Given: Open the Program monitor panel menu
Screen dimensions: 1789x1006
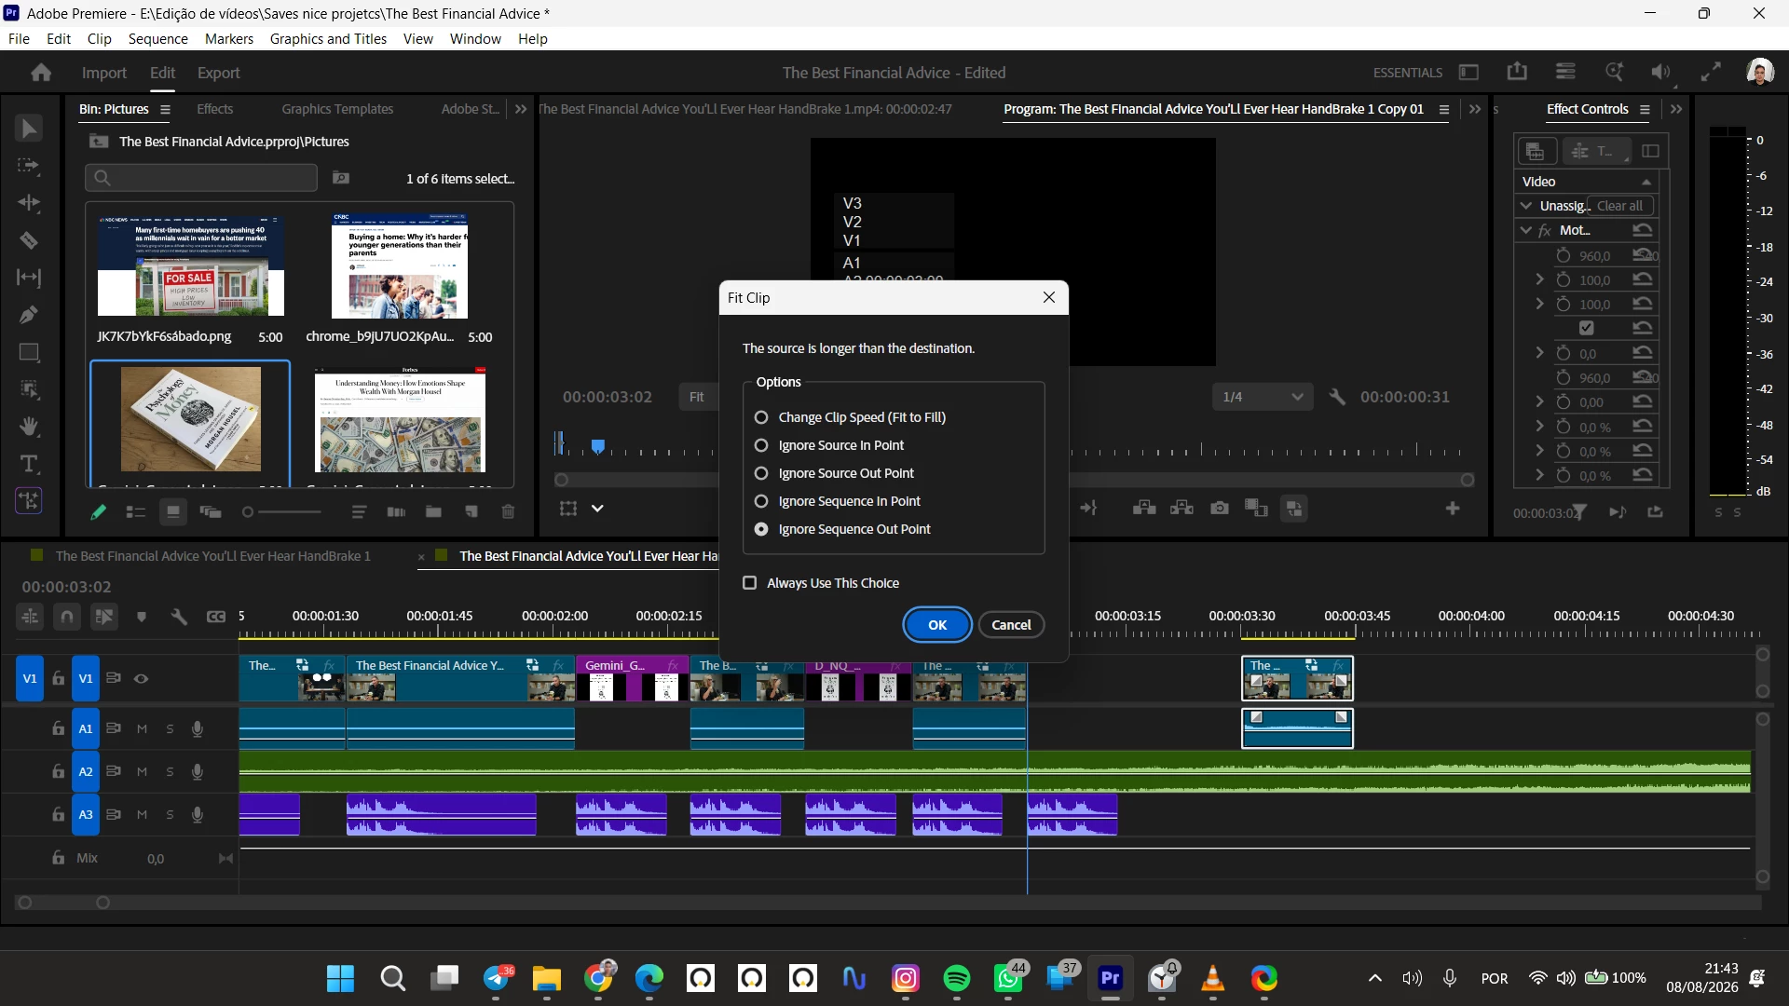Looking at the screenshot, I should click(1443, 109).
